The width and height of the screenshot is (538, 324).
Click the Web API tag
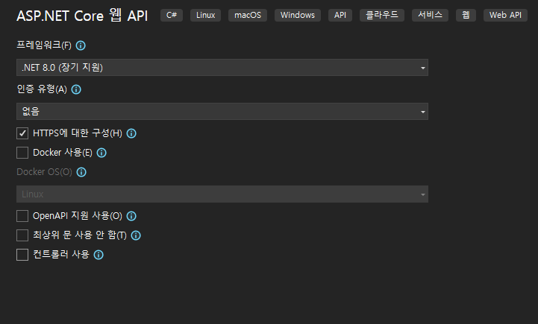[505, 16]
